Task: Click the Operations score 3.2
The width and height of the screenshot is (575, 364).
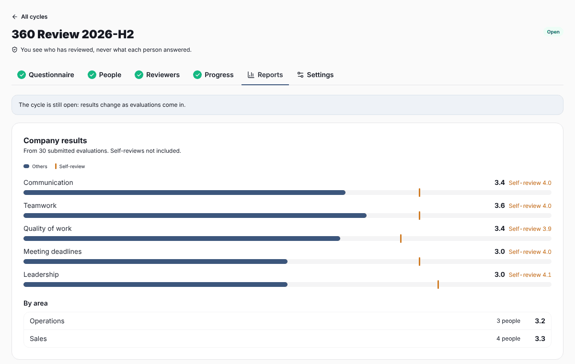Action: pos(540,321)
